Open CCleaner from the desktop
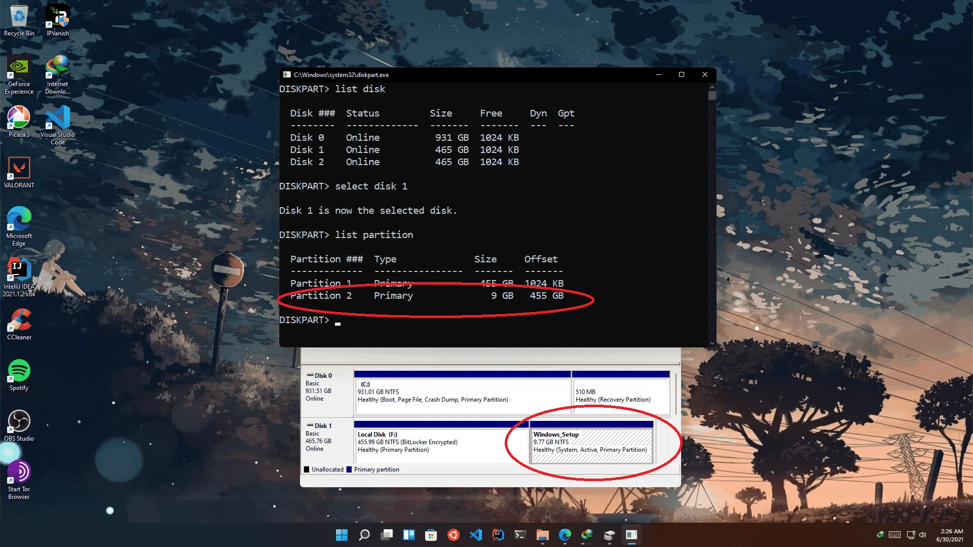 point(19,325)
